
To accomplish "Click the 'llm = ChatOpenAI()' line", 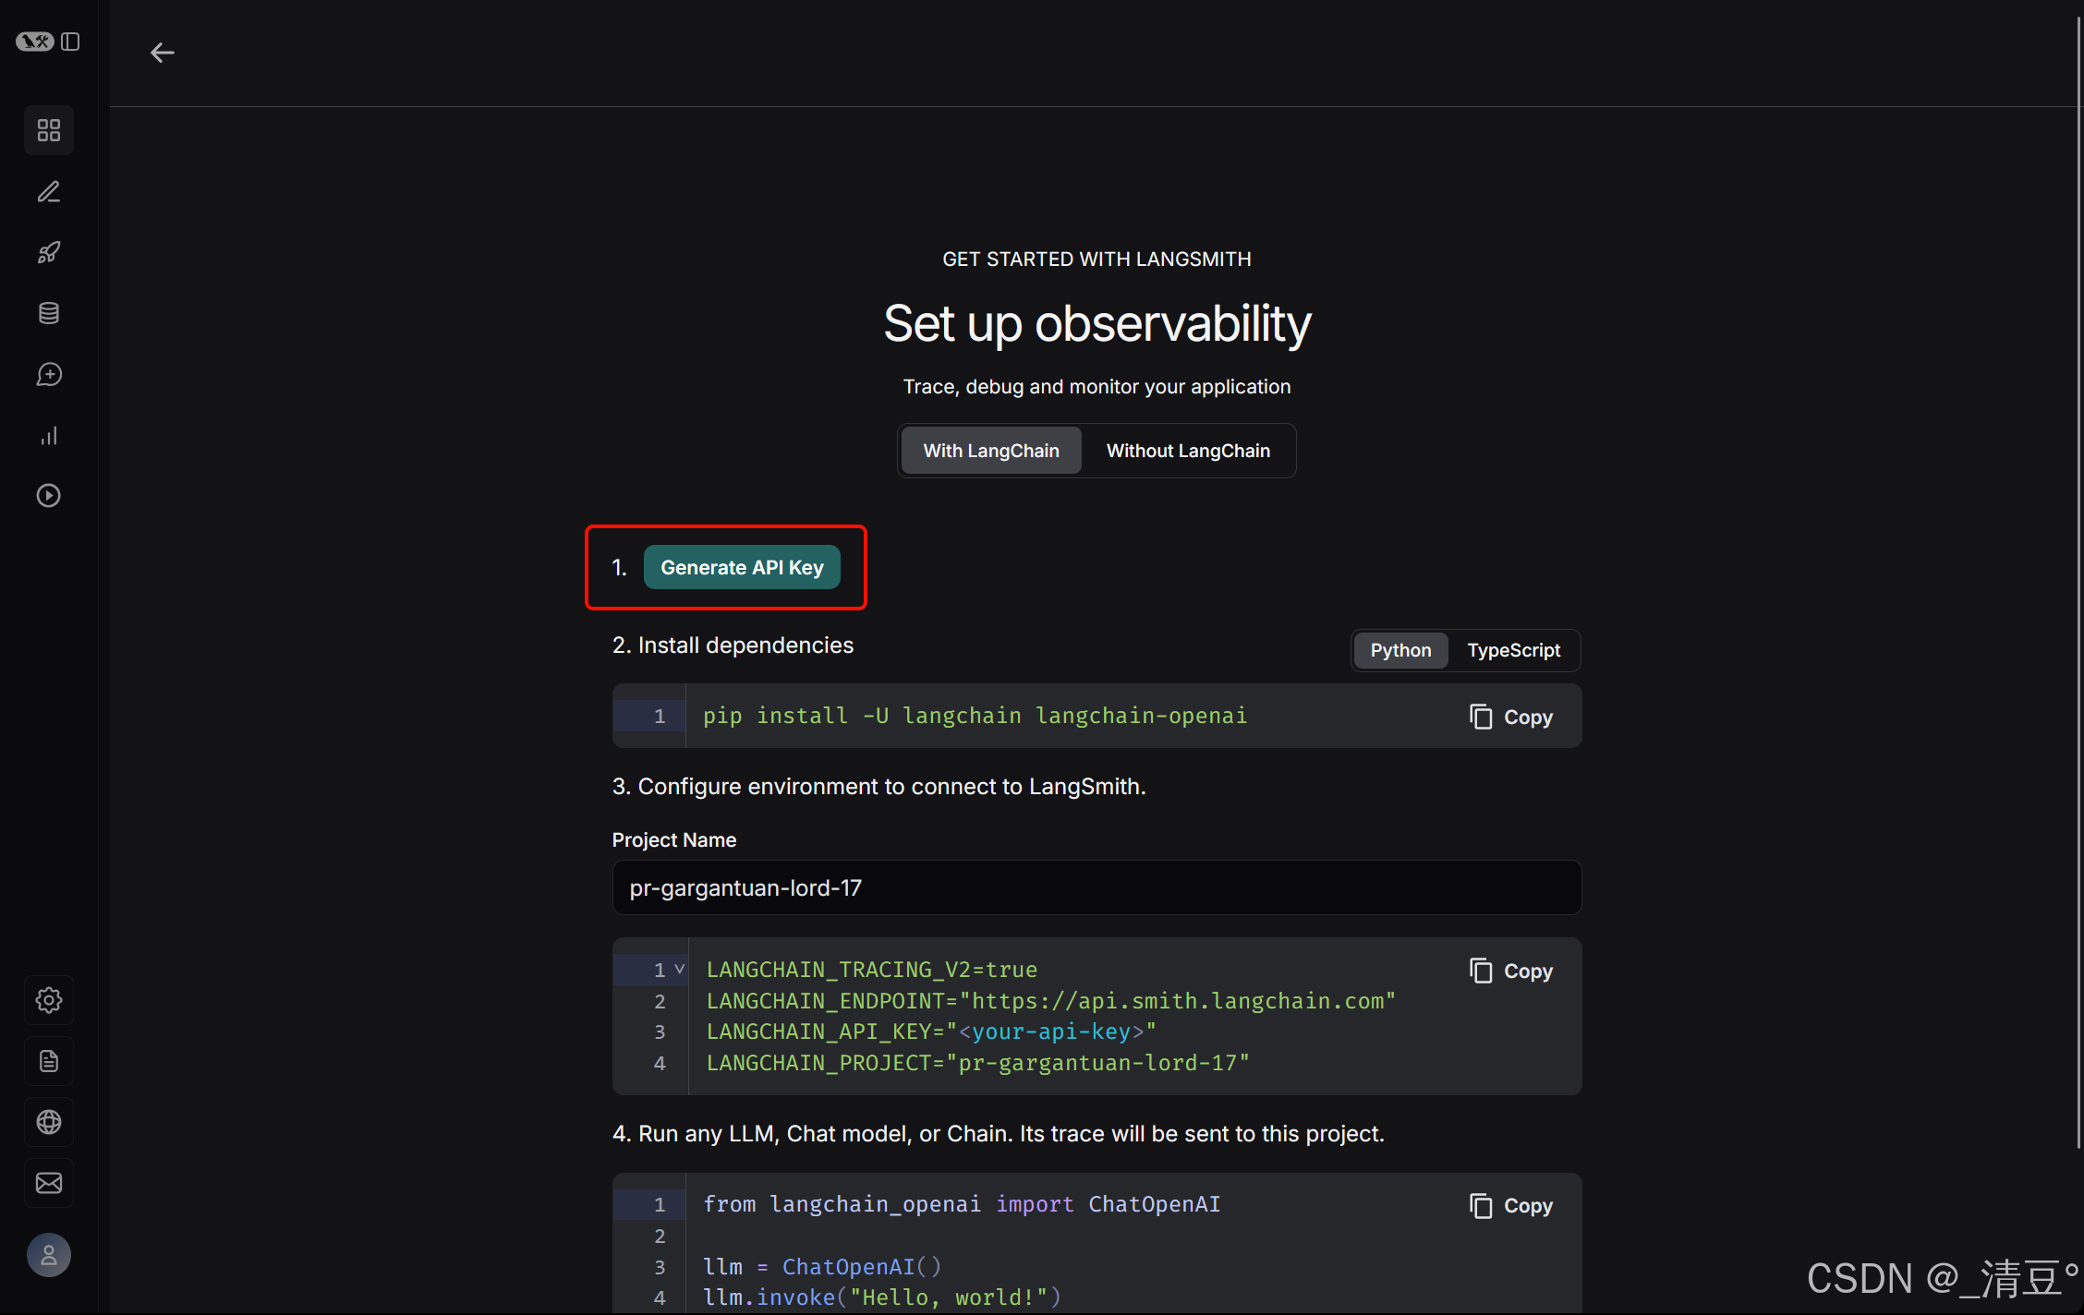I will (x=822, y=1267).
